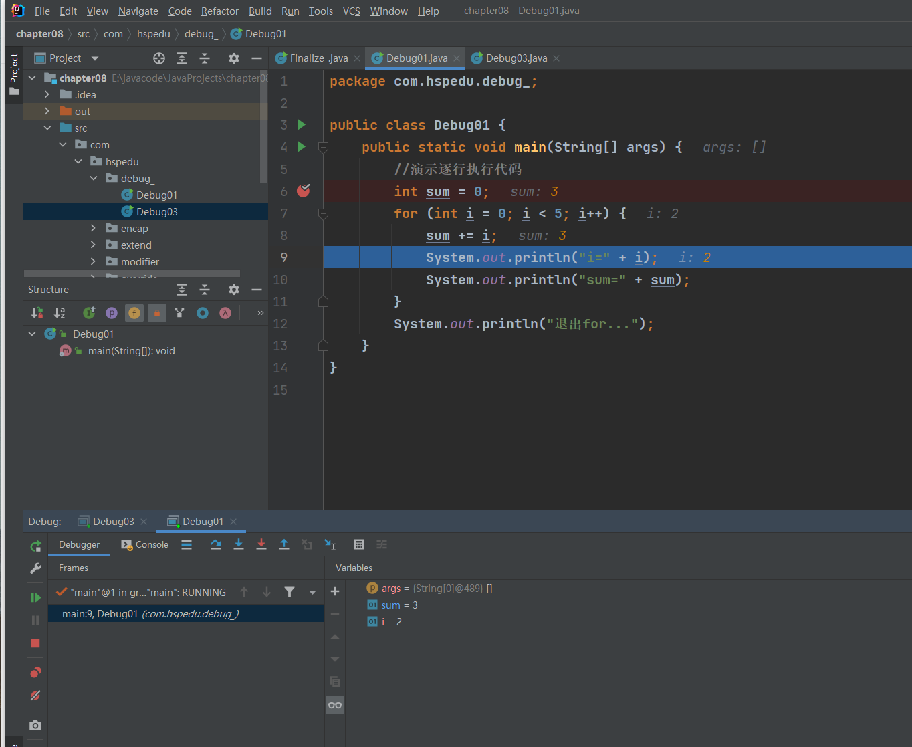
Task: Toggle Show Properties purple p icon
Action: 112,312
